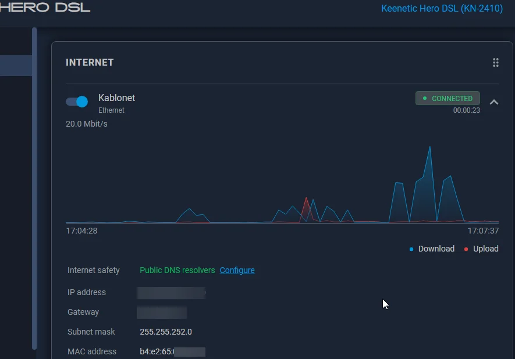Open the Internet card drag-handle dots menu
Screen dimensions: 515x359
pyautogui.click(x=496, y=63)
